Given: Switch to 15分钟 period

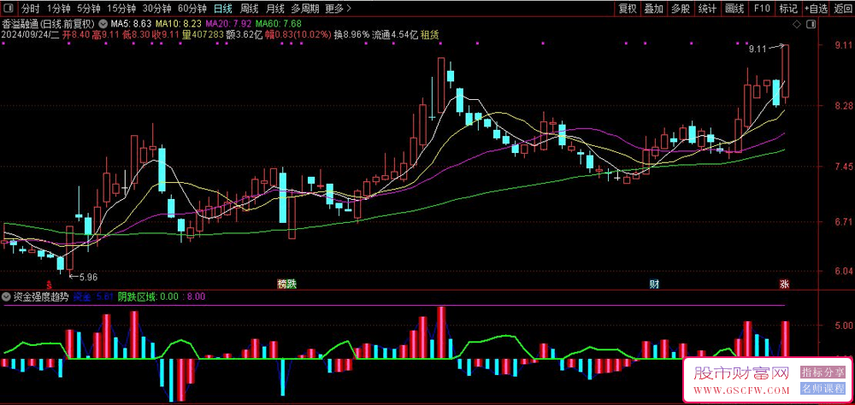Looking at the screenshot, I should (x=121, y=9).
